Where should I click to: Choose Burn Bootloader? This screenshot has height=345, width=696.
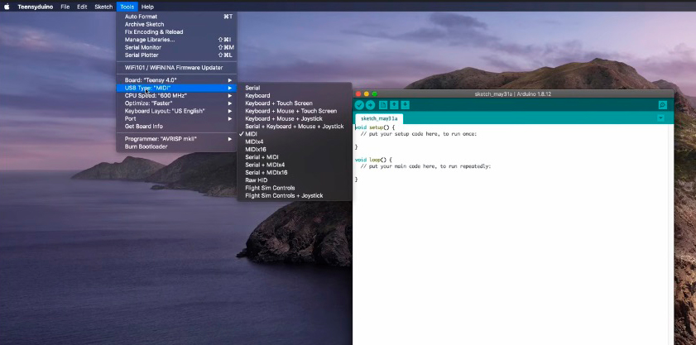(176, 146)
